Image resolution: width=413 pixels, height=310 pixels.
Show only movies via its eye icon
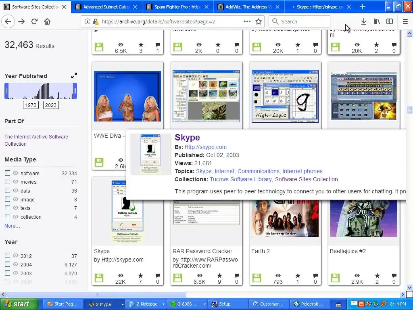point(16,182)
